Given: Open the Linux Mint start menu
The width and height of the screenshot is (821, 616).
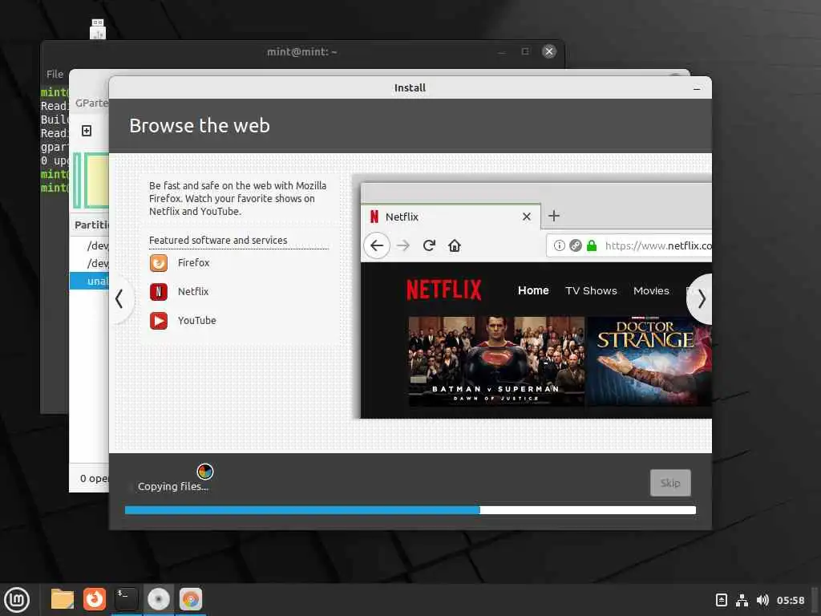Looking at the screenshot, I should click(16, 600).
